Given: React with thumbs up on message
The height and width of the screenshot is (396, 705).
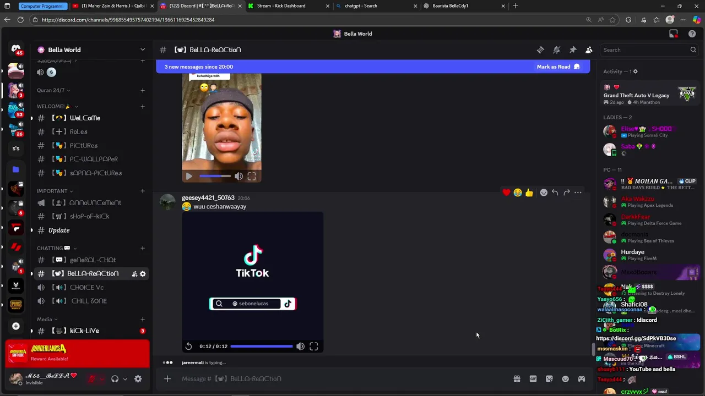Looking at the screenshot, I should pos(529,193).
